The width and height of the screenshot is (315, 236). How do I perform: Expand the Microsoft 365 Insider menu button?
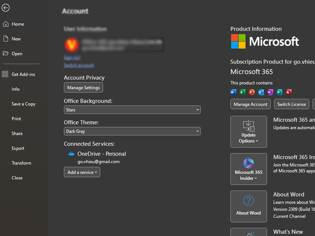pyautogui.click(x=248, y=169)
